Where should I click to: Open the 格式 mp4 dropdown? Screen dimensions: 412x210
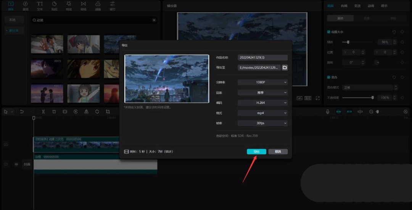[262, 113]
